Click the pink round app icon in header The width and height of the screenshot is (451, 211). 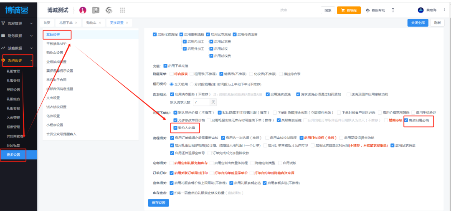coord(83,10)
